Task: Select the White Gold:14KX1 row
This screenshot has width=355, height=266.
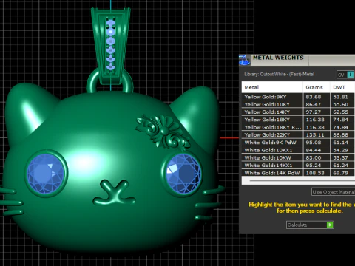Action: [298, 166]
